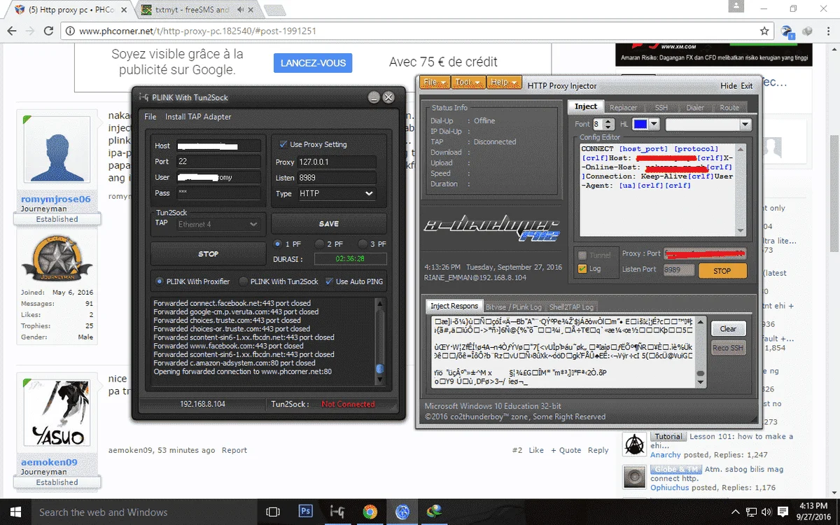
Task: Click the Chrome bookmark star icon
Action: pyautogui.click(x=764, y=31)
